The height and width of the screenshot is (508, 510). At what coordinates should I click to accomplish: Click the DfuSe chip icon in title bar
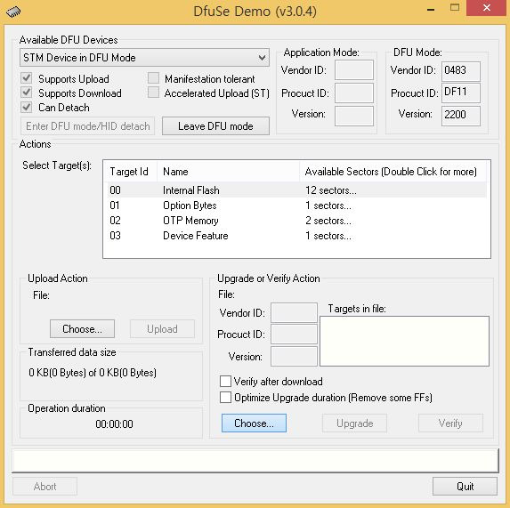point(13,12)
